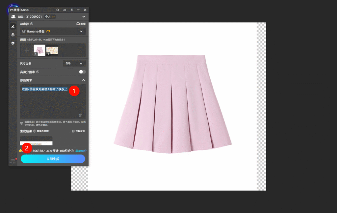Click the refresh icon in plugin title bar
Screen dimensions: 337x213
[58, 10]
